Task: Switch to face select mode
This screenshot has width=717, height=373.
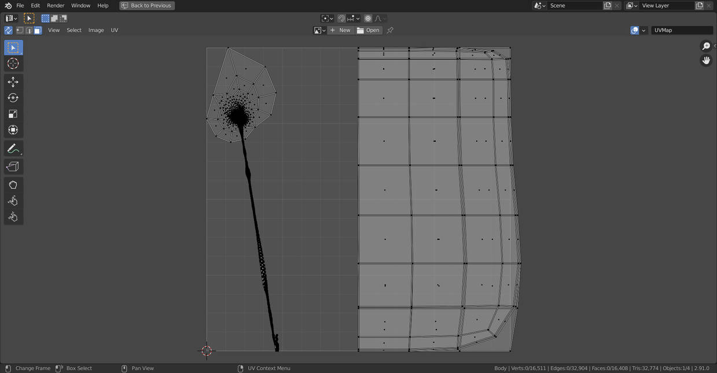Action: point(38,30)
